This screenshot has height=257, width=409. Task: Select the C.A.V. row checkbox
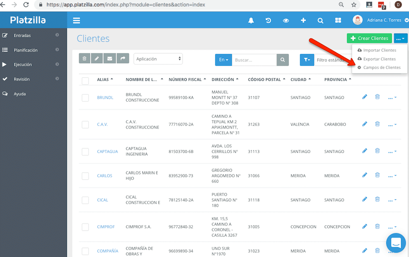85,124
